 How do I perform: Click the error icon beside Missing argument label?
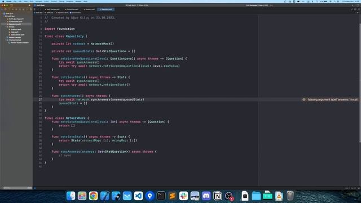(304, 100)
